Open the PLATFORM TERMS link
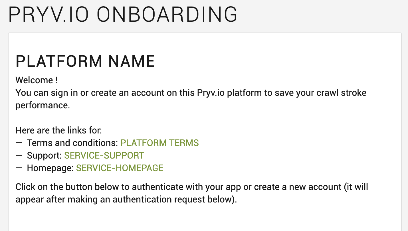This screenshot has width=408, height=231. click(x=159, y=143)
